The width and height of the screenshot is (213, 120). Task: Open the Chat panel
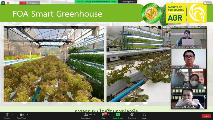click(x=103, y=116)
